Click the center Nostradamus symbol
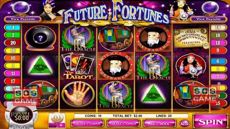This screenshot has height=129, width=230. pyautogui.click(x=116, y=66)
